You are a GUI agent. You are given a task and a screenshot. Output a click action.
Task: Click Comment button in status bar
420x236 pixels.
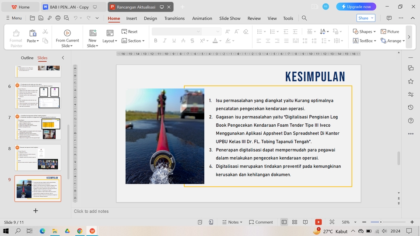click(x=261, y=222)
